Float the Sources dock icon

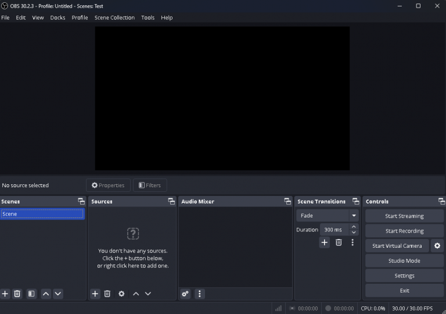[171, 201]
